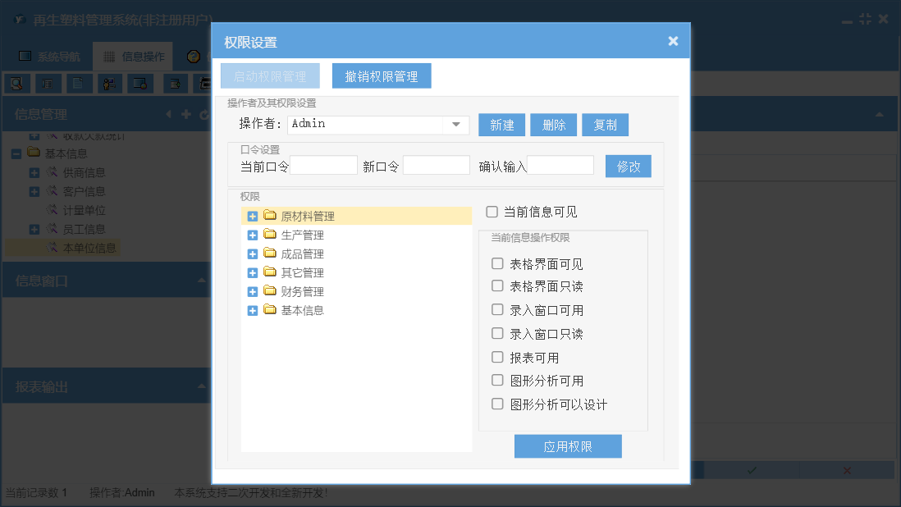901x507 pixels.
Task: Expand the 原材料管理 tree node
Action: 253,217
